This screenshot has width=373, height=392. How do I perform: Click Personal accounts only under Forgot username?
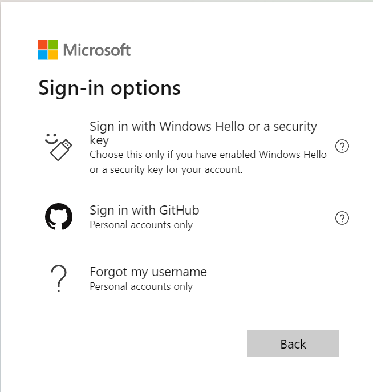click(141, 286)
